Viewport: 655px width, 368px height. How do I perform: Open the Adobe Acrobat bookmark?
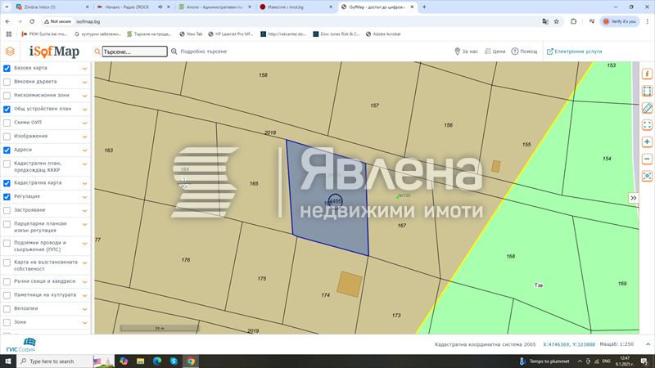tap(383, 34)
